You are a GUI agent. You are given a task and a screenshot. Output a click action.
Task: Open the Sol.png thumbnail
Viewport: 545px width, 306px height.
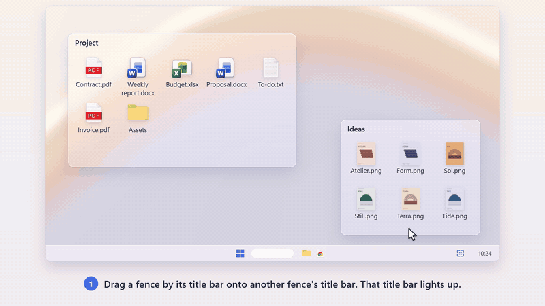click(454, 154)
